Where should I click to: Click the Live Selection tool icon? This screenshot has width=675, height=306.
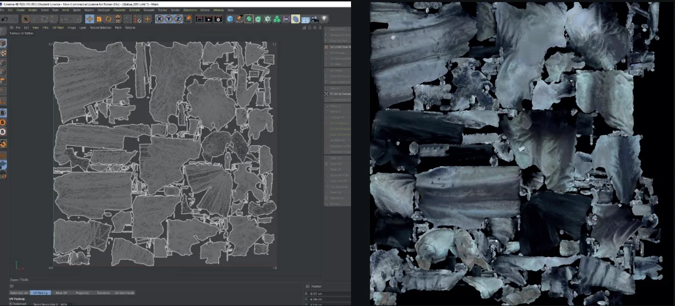click(x=26, y=19)
